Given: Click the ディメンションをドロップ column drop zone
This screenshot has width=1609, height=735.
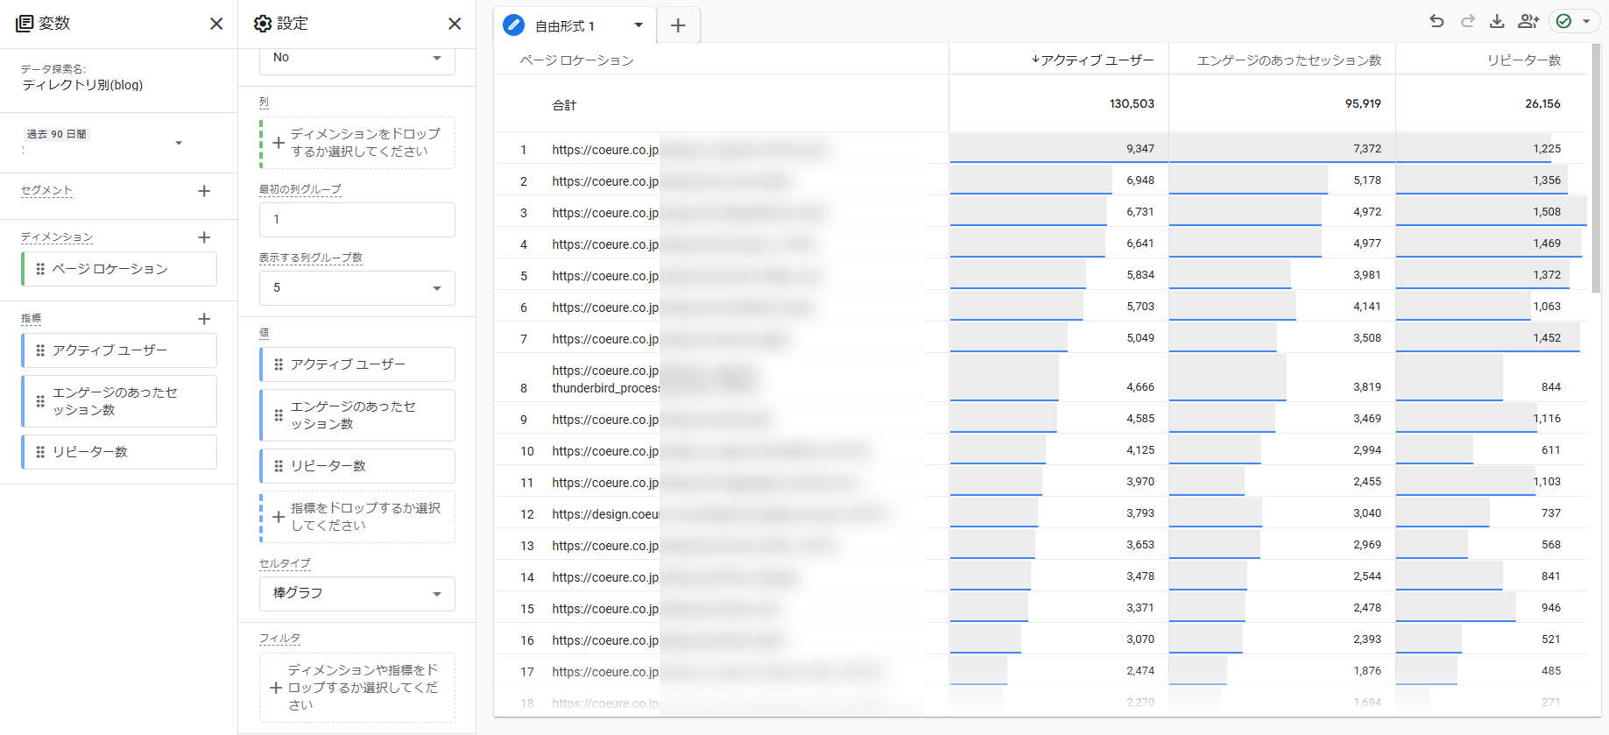Looking at the screenshot, I should [357, 143].
